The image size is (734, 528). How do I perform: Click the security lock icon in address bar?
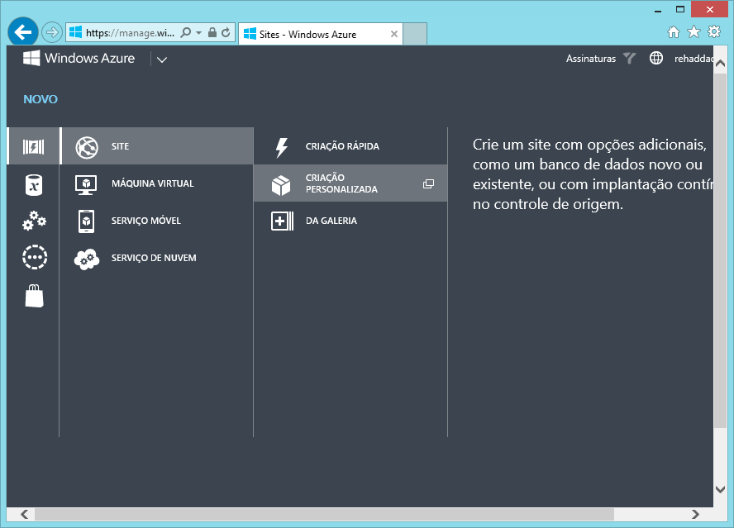pos(212,32)
